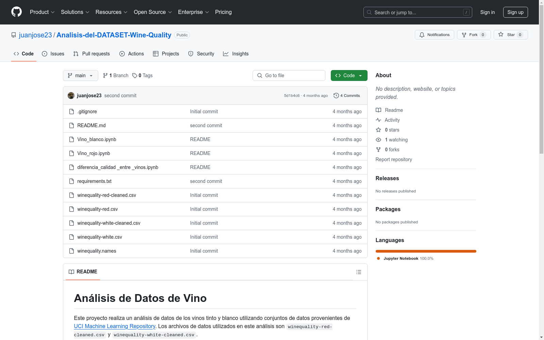The width and height of the screenshot is (544, 340).
Task: Click the Pricing link
Action: pyautogui.click(x=223, y=12)
